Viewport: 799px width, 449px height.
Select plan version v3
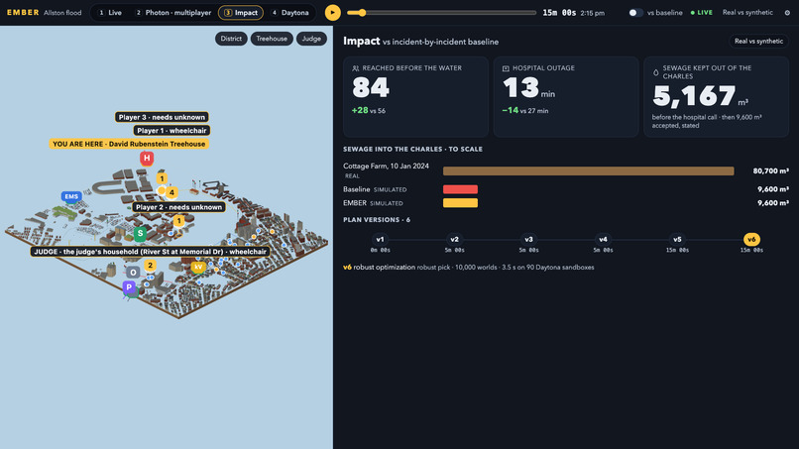pos(529,240)
